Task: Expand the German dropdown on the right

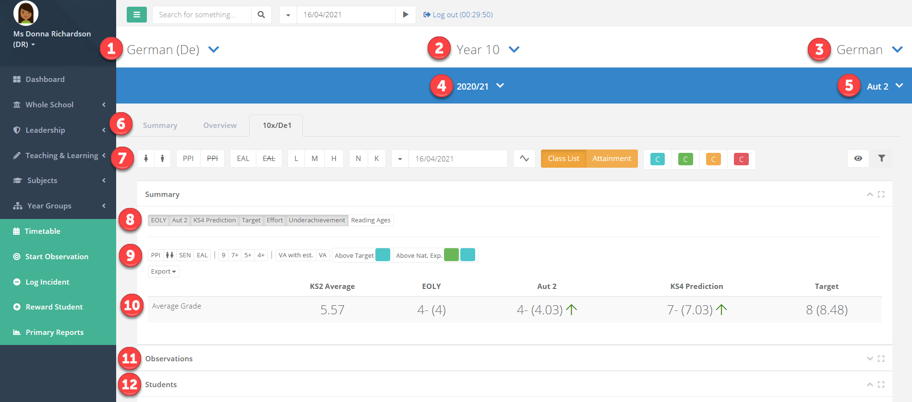Action: 897,49
